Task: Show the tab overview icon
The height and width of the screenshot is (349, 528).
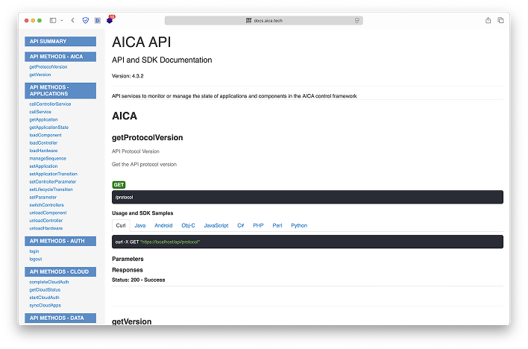Action: click(500, 21)
